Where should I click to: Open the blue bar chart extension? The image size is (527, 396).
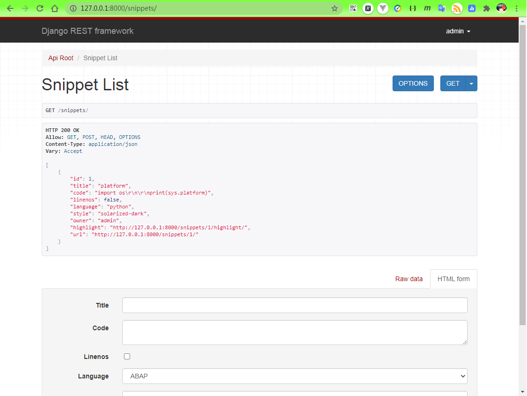click(471, 8)
